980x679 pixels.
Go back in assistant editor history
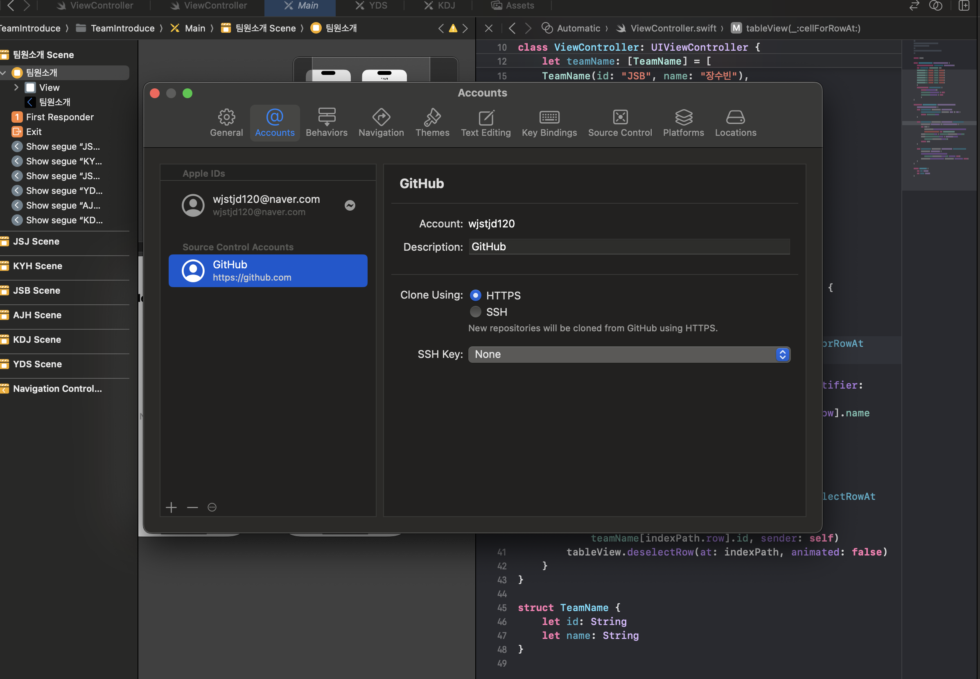pos(512,28)
